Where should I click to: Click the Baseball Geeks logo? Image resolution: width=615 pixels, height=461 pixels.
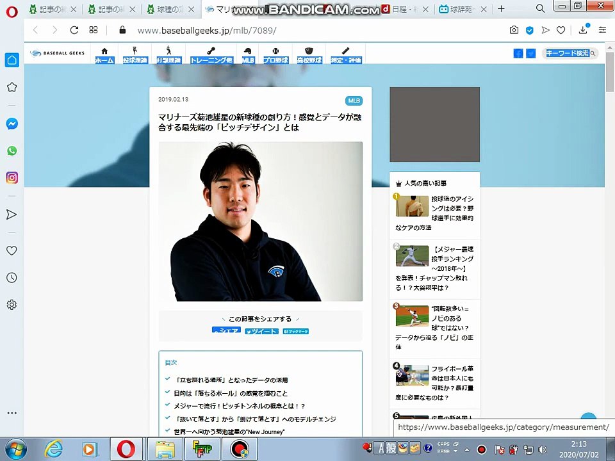tap(58, 53)
